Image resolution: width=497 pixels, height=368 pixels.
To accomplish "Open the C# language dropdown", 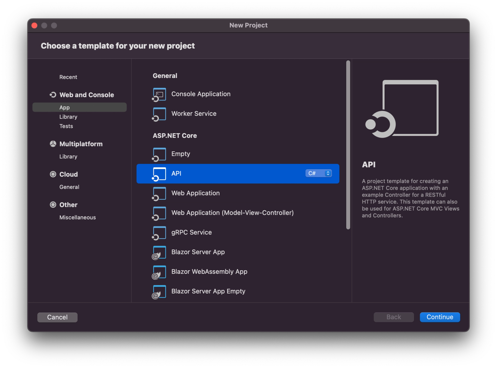I will pyautogui.click(x=318, y=173).
